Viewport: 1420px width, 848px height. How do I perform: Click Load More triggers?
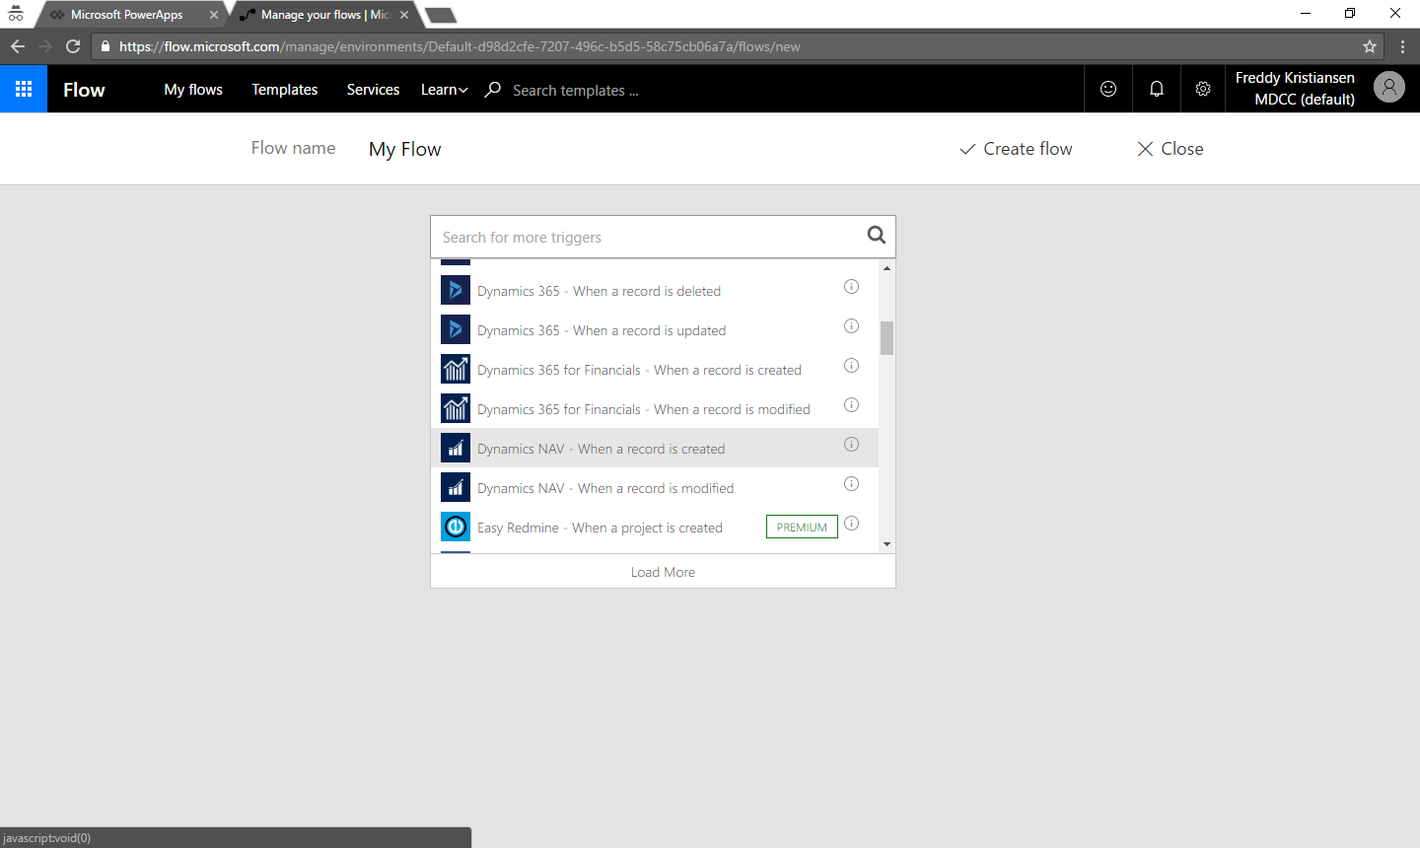pos(663,572)
